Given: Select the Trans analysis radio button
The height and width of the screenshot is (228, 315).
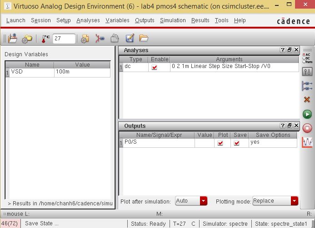Looking at the screenshot, I should [304, 62].
